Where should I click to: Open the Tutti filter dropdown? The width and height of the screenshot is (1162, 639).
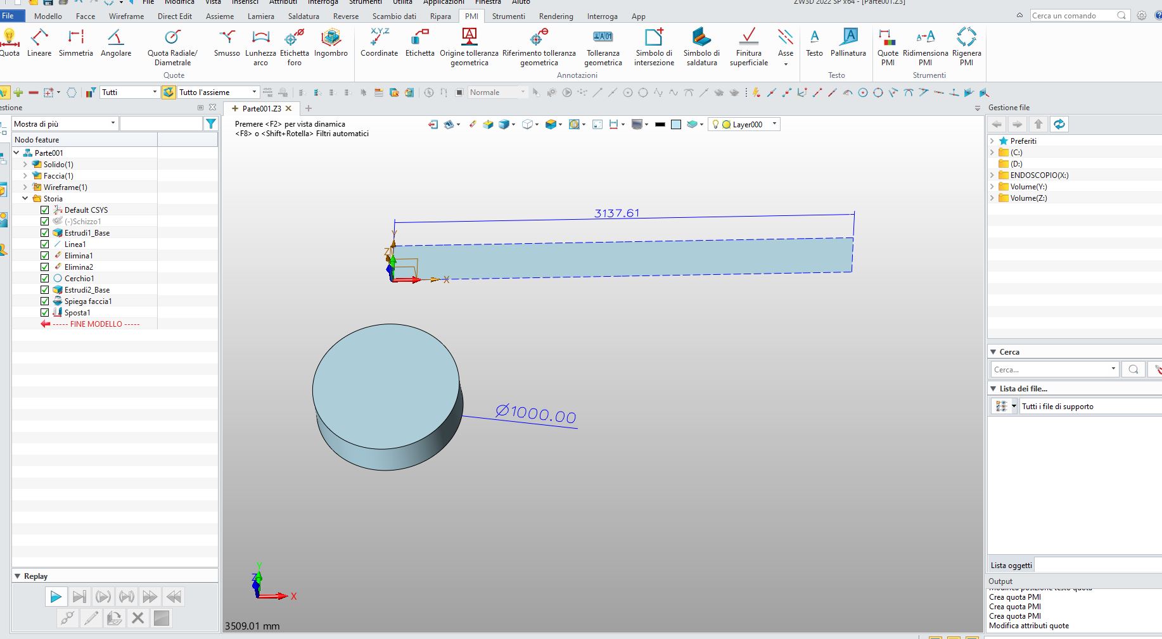129,92
